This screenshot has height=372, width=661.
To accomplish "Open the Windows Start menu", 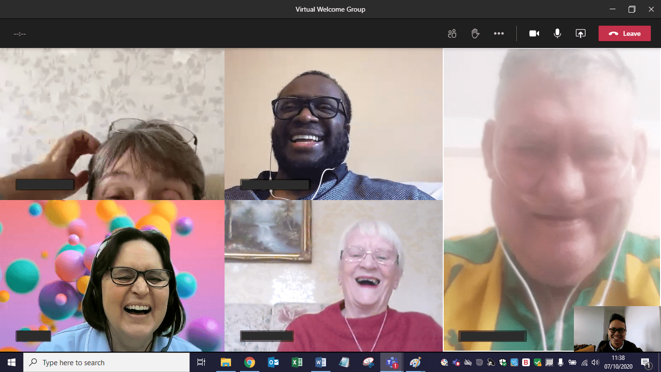I will (12, 362).
